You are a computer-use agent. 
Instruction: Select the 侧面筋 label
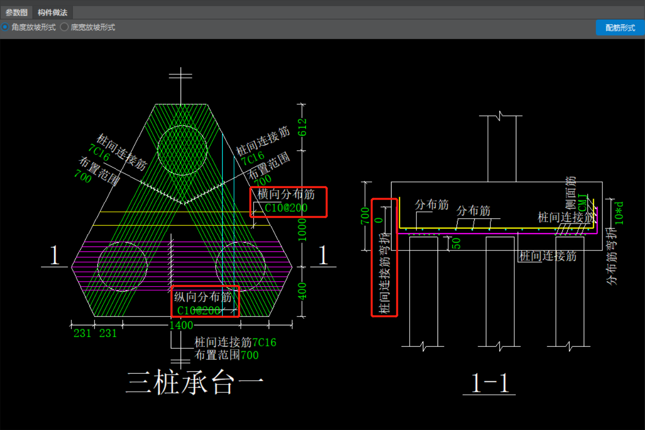click(571, 194)
